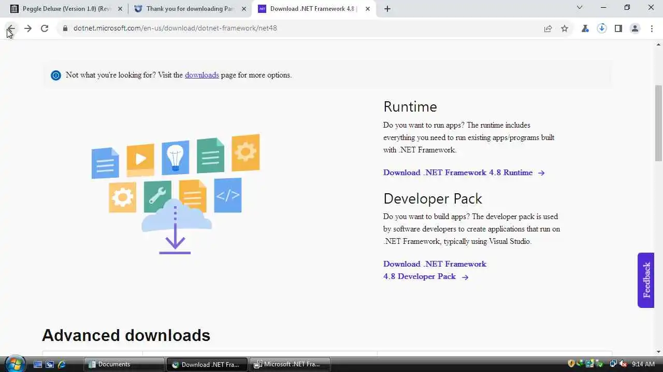Screen dimensions: 663x372
Task: View site info via the lock icon
Action: pos(65,28)
